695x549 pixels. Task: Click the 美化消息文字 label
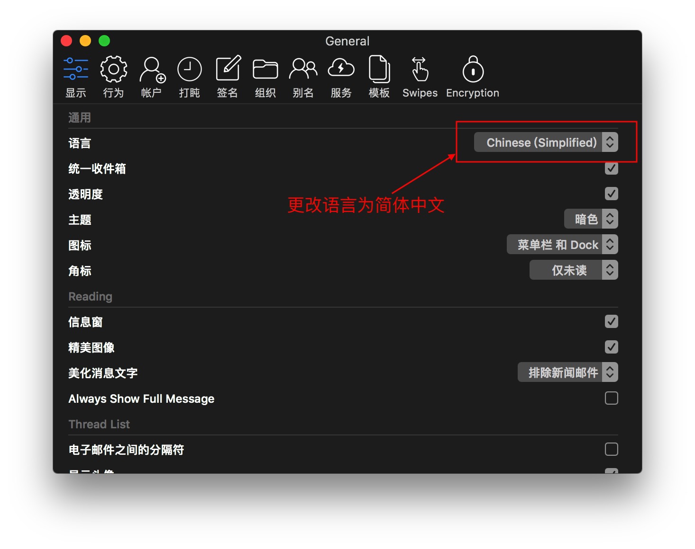[103, 373]
